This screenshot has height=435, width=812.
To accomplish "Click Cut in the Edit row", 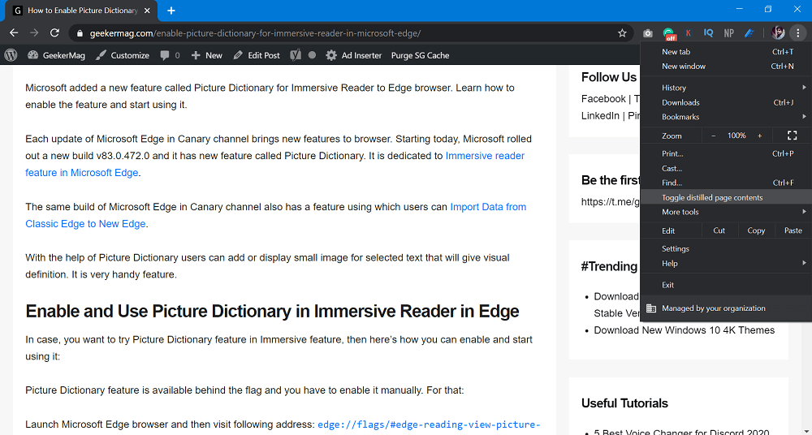I will 719,230.
